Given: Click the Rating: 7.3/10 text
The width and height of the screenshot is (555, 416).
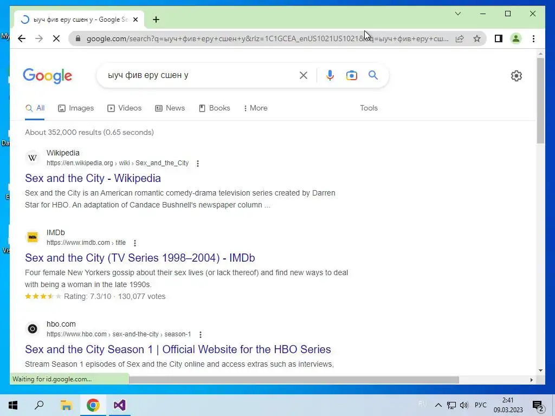Looking at the screenshot, I should pos(87,296).
